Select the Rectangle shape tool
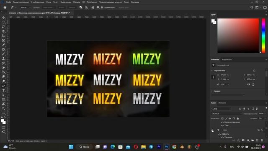 (3, 99)
